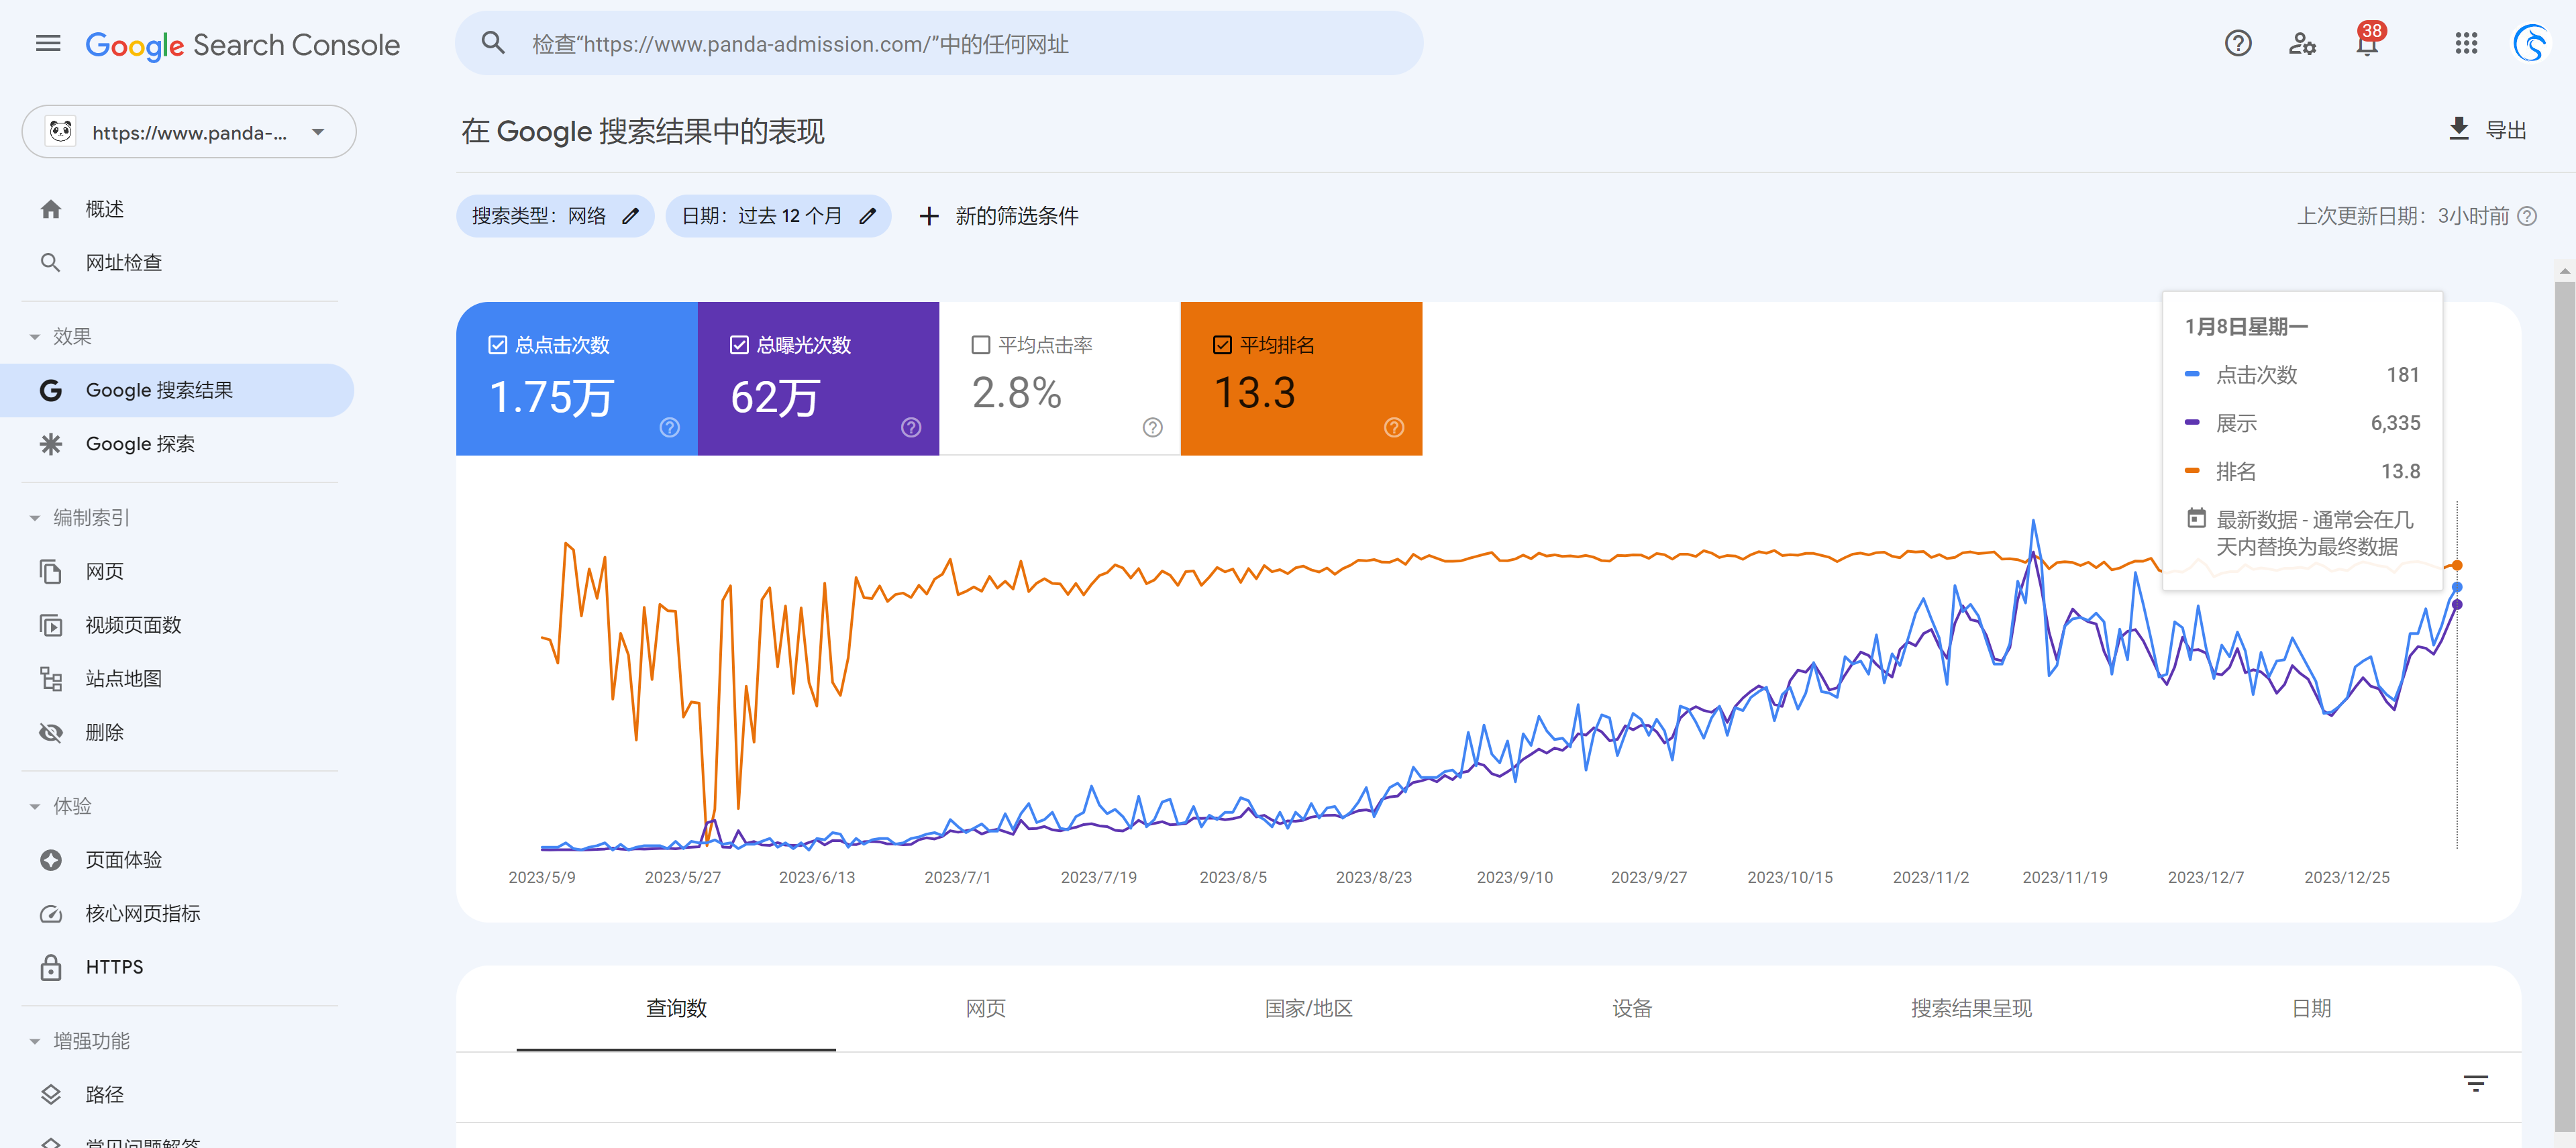Switch to the 设备 tab
Screen dimensions: 2576x1148
[x=1632, y=1009]
